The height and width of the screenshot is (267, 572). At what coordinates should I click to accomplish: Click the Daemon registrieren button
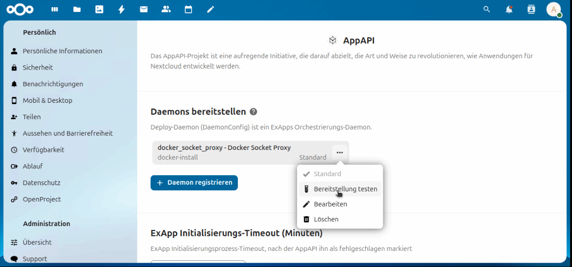pos(194,183)
